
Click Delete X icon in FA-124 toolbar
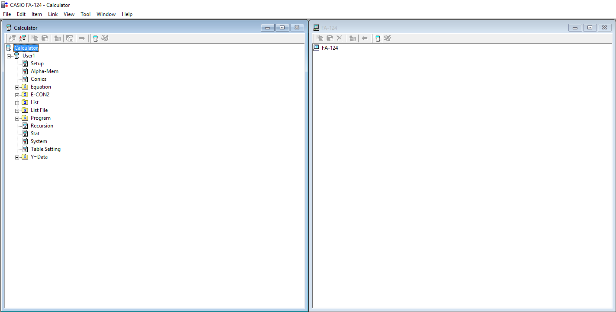pyautogui.click(x=340, y=38)
